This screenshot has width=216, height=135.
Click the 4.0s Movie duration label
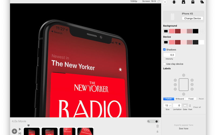click(19, 121)
